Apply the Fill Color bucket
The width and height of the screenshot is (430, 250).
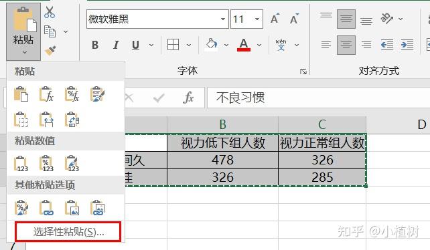212,44
